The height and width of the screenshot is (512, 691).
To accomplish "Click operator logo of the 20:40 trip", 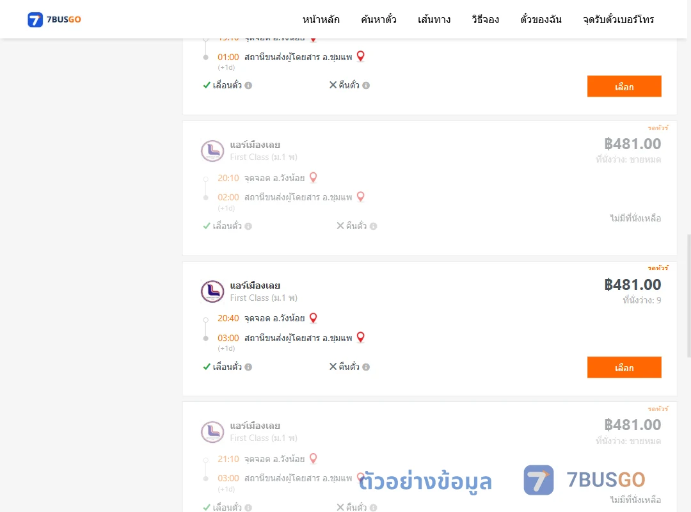I will point(212,291).
